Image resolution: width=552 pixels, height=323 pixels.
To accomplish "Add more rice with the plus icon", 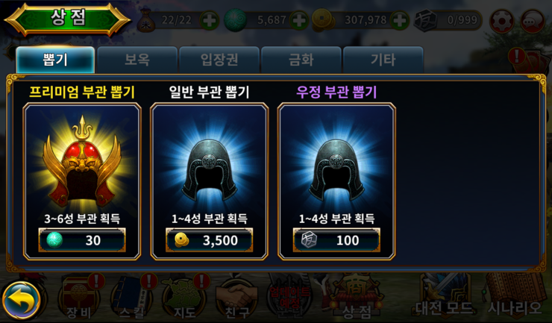I will 209,20.
